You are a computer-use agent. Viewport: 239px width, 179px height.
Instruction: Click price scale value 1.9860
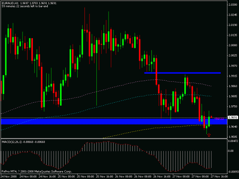(x=233, y=86)
